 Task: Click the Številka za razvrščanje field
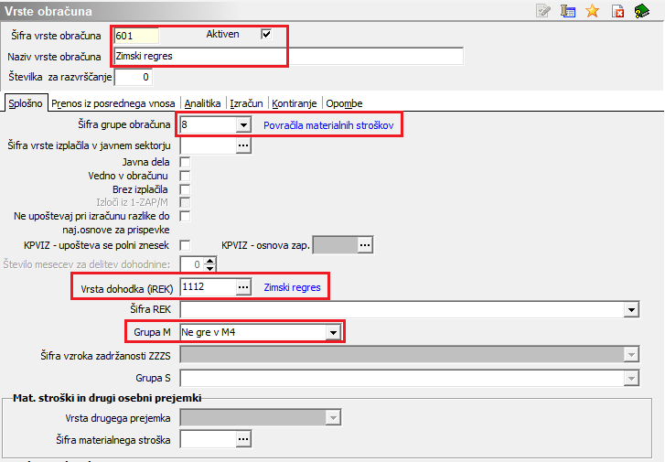tap(134, 77)
